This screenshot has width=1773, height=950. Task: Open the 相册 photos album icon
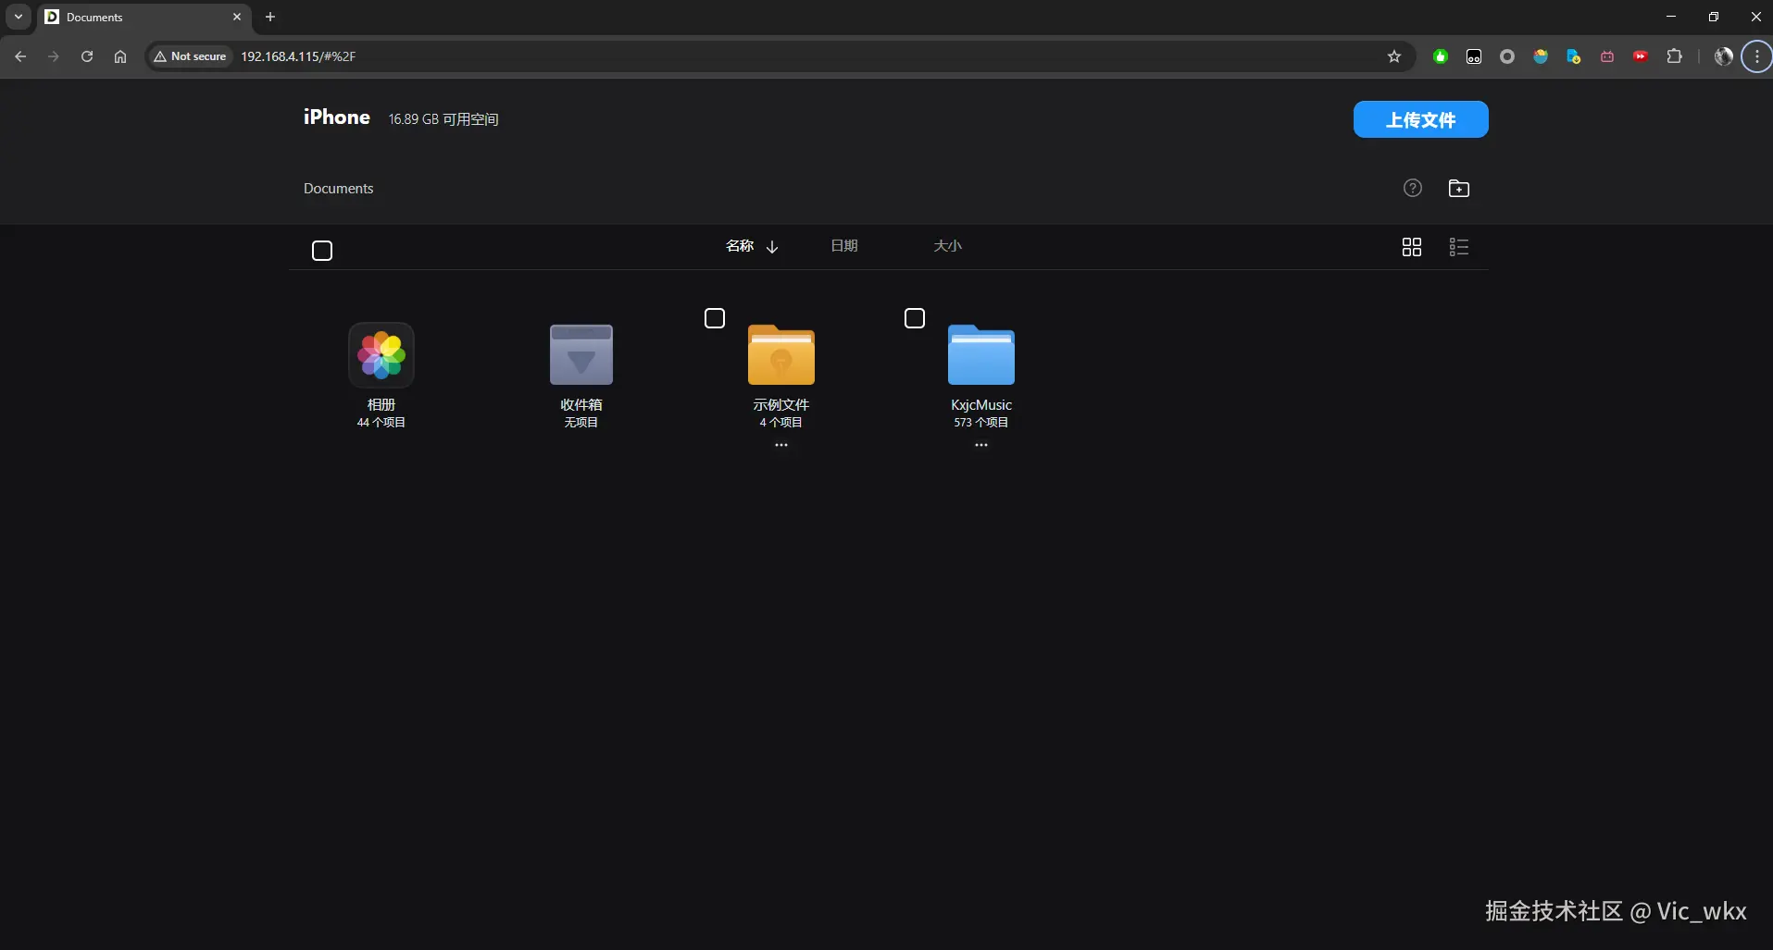381,354
